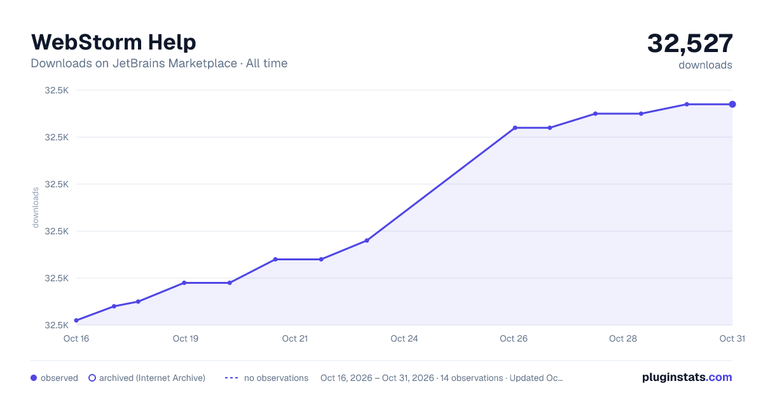Click the Oct 21 axis label

[x=295, y=338]
